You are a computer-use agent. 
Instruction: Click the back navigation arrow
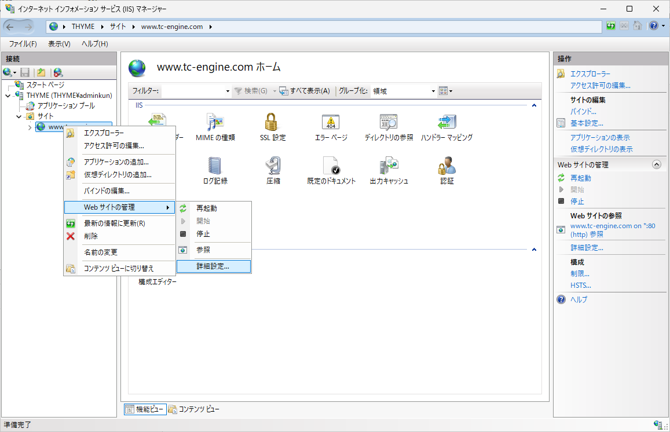(x=10, y=27)
